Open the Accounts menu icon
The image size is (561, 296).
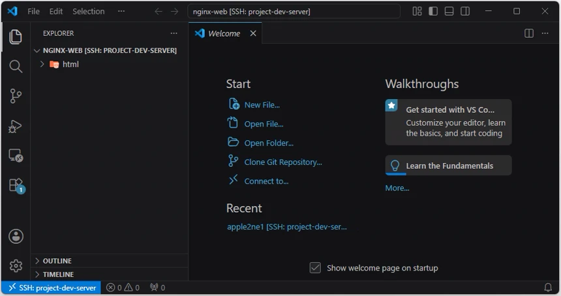pyautogui.click(x=16, y=236)
